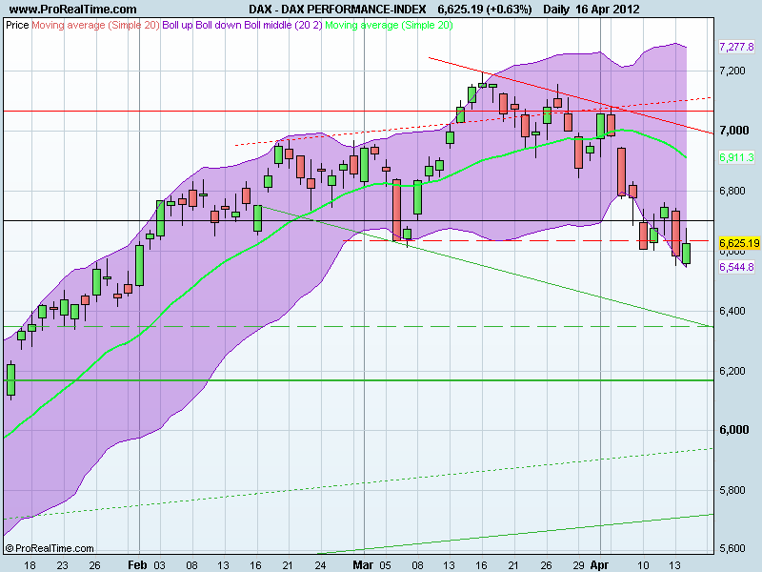Click the © ProRealTime.com copyright text

(50, 548)
